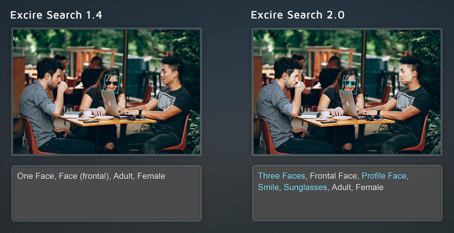Click the sunglasses face box in 2.0 photo

[350, 85]
